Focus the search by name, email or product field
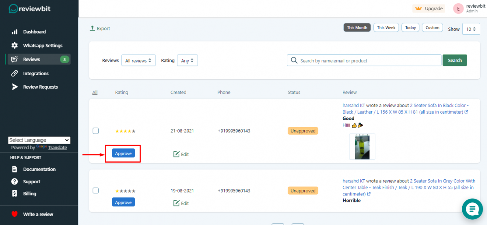Viewport: 487px width, 225px height. tap(364, 60)
